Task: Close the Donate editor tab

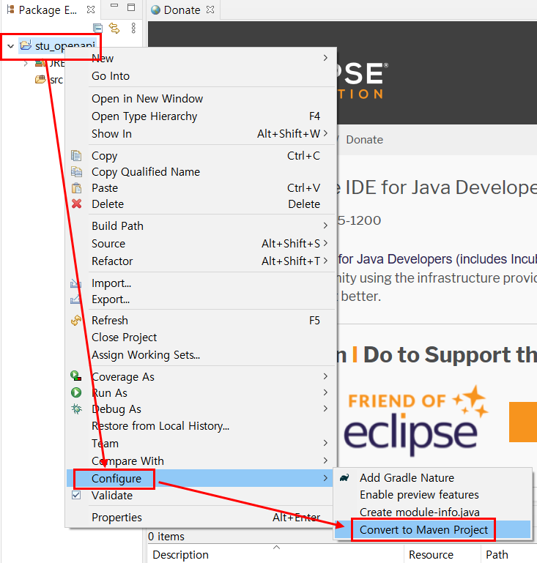Action: tap(210, 10)
